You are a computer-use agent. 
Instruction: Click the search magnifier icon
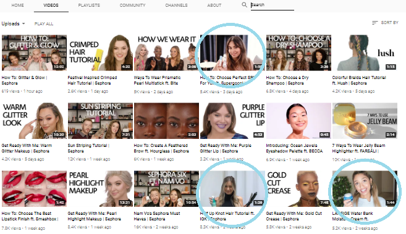(244, 5)
